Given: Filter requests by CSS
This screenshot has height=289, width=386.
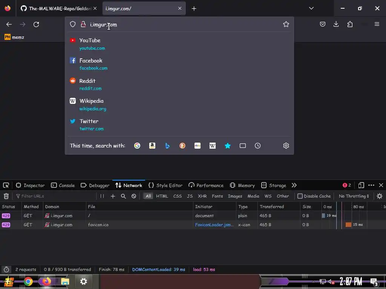Looking at the screenshot, I should click(x=177, y=196).
